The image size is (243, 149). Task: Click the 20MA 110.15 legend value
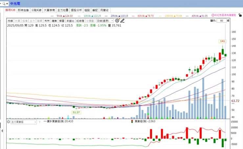point(119,16)
